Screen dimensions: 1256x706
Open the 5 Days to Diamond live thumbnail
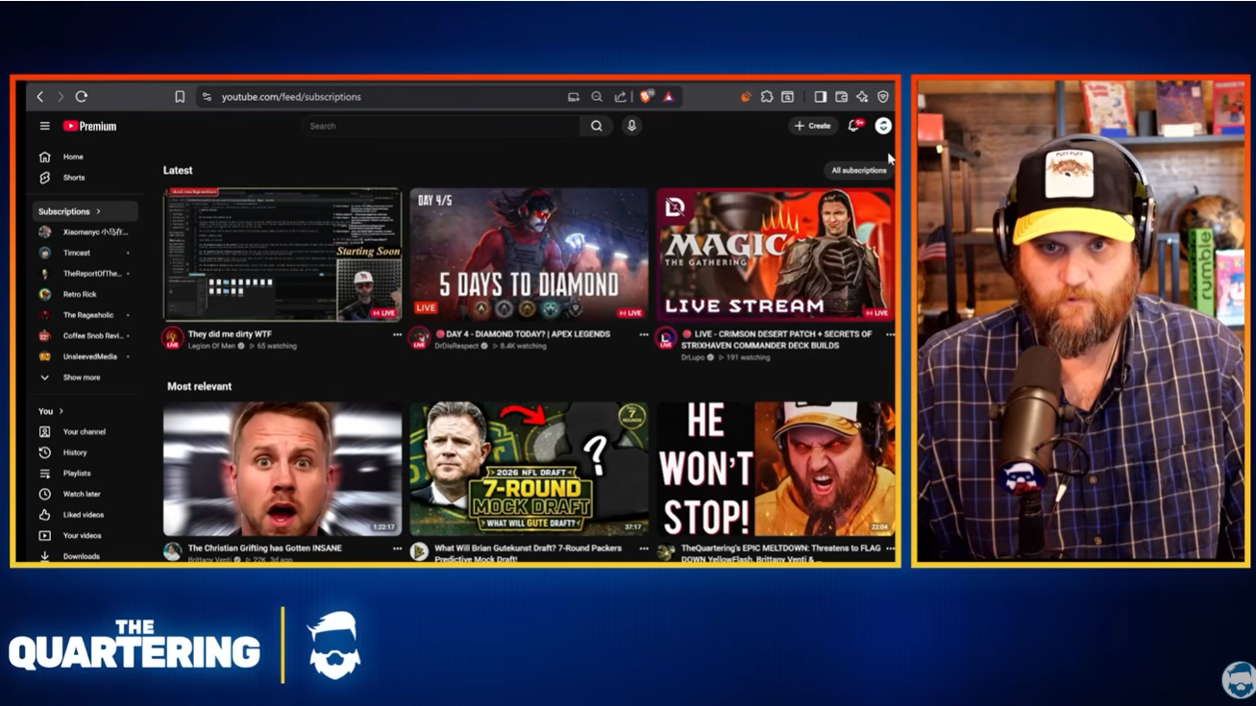[529, 255]
